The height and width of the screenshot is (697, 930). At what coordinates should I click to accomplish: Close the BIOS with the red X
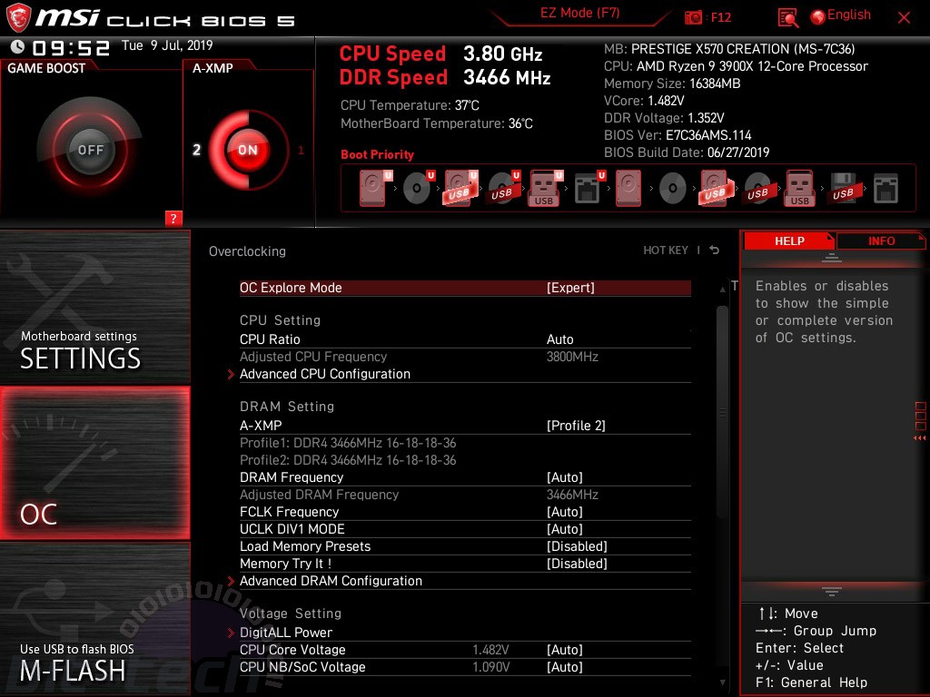click(x=904, y=18)
